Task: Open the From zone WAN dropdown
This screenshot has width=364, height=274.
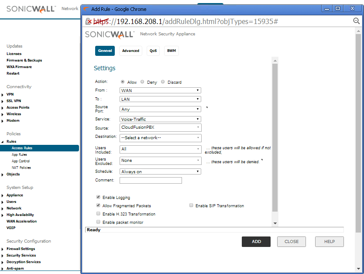Action: click(x=160, y=90)
